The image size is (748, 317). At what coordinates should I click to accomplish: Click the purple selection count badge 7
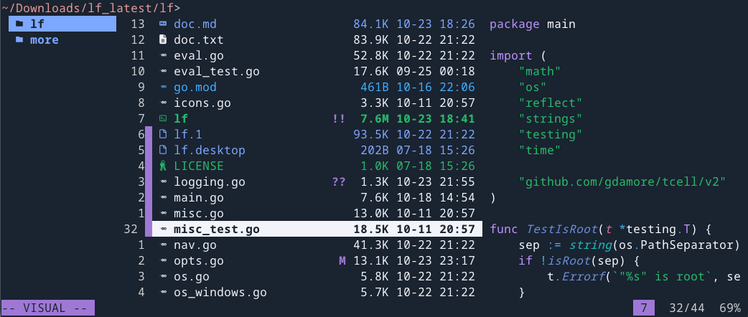pos(644,308)
